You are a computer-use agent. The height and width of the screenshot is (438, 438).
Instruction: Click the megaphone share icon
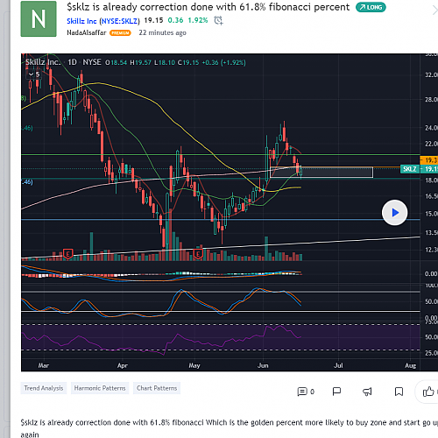pos(367,392)
